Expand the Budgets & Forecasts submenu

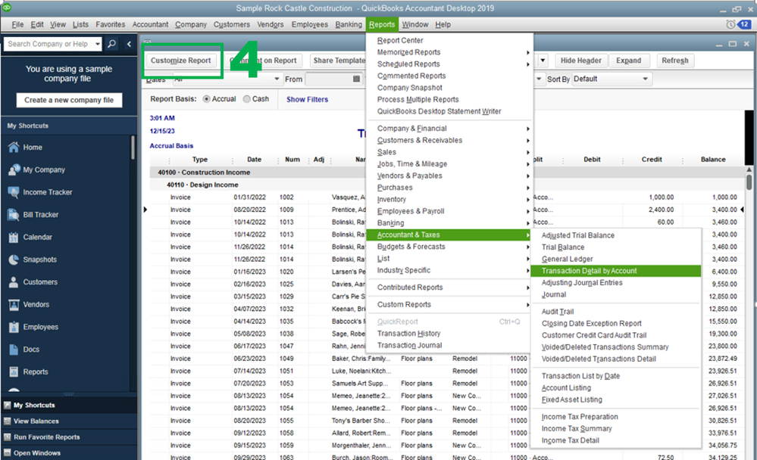point(527,247)
